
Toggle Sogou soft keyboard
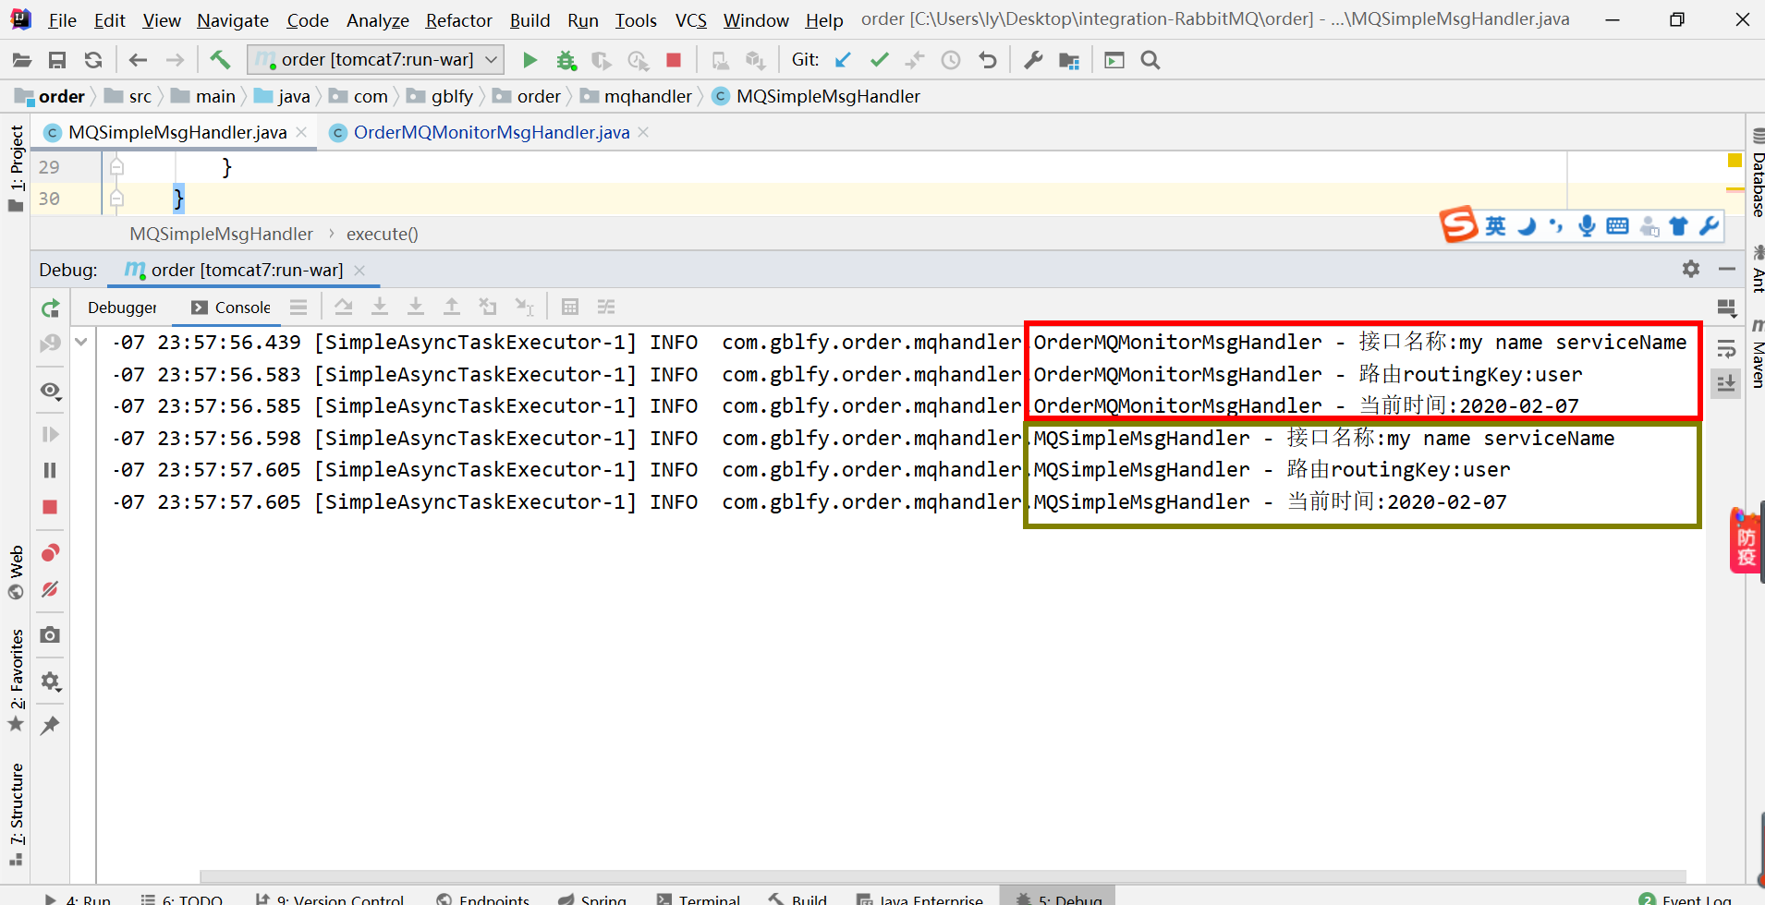[x=1617, y=225]
